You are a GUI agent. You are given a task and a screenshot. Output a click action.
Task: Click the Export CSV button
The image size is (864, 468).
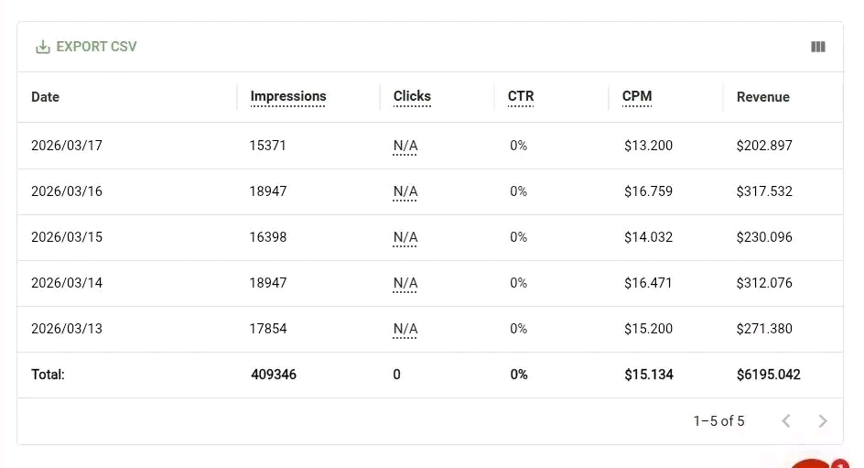pos(86,47)
